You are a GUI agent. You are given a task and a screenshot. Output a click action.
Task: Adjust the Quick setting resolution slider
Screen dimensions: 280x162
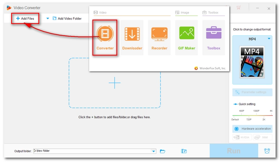(x=252, y=115)
